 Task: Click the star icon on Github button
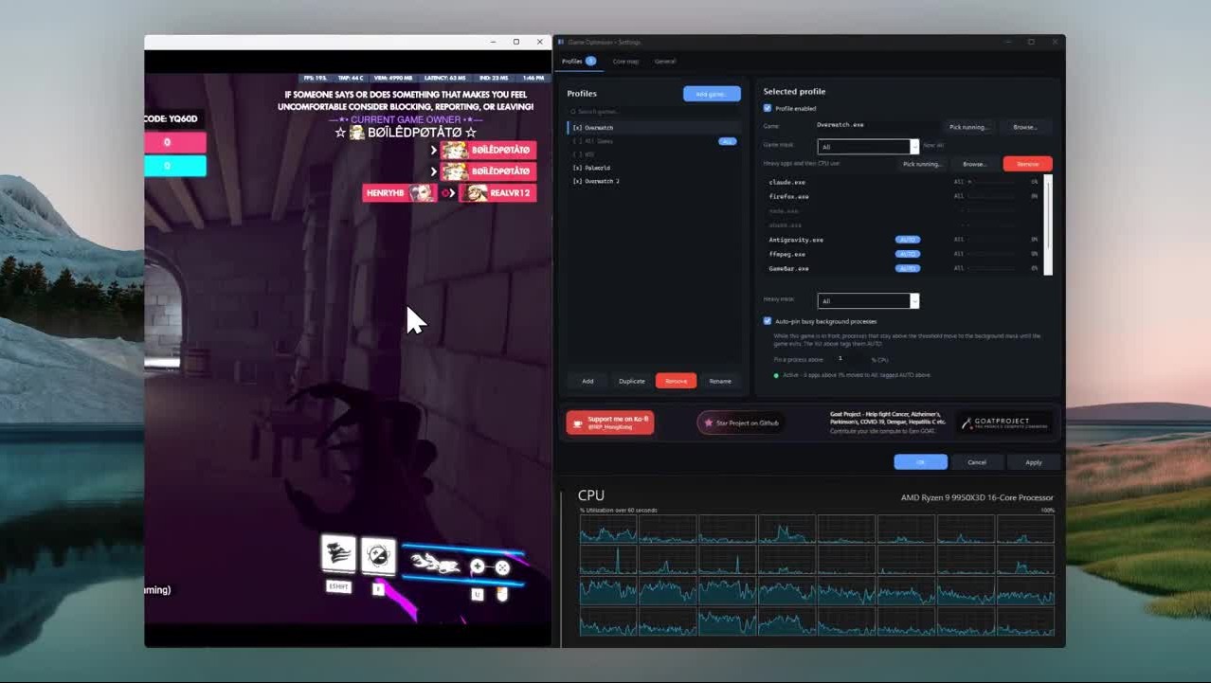(708, 422)
